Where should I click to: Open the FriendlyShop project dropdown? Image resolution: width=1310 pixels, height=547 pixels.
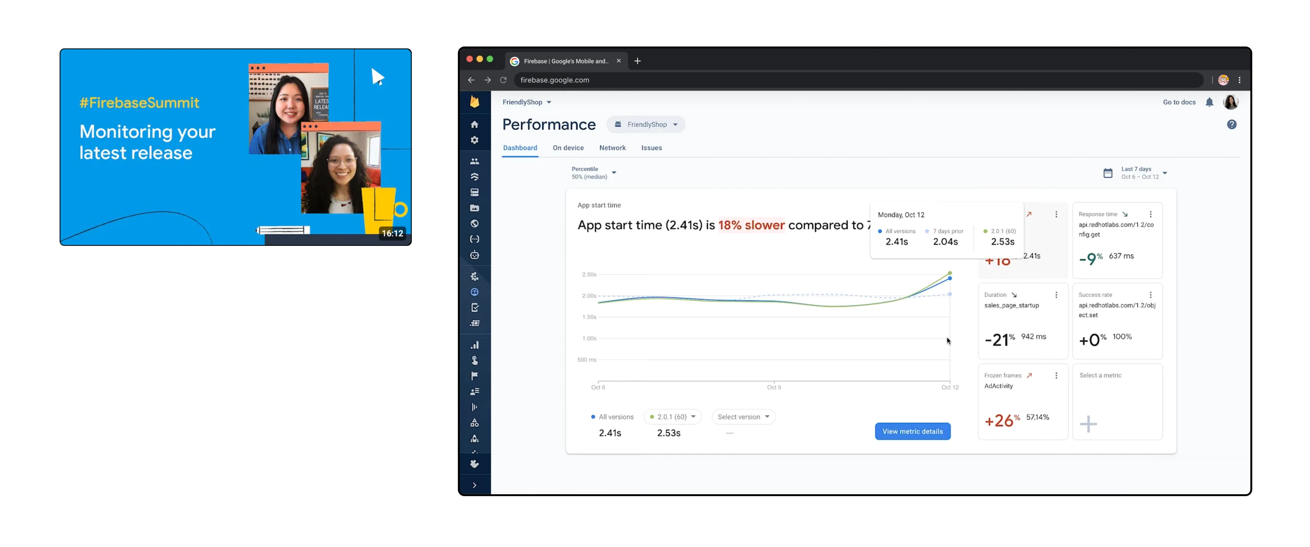click(x=645, y=124)
